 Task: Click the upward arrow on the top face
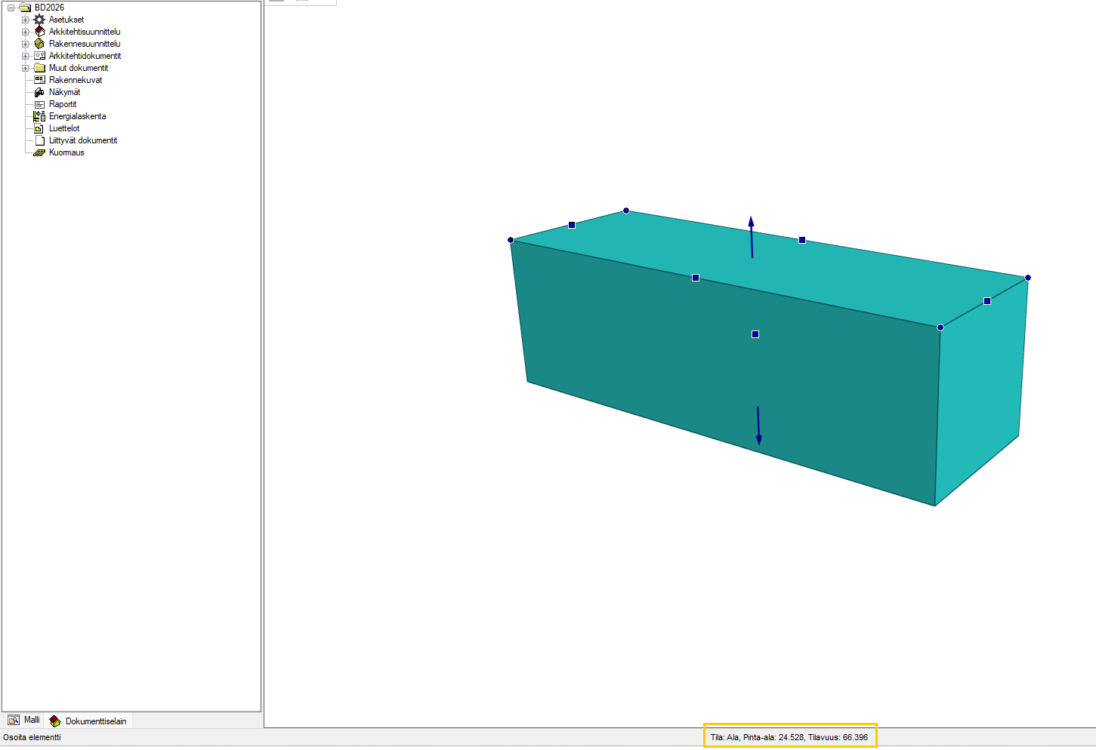click(x=752, y=237)
